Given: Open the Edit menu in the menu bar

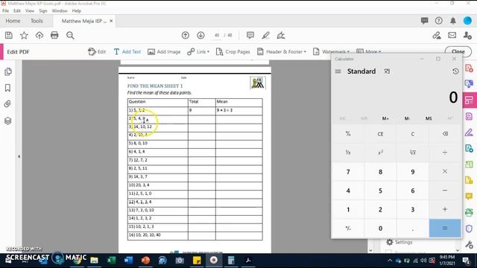Looking at the screenshot, I should [17, 10].
